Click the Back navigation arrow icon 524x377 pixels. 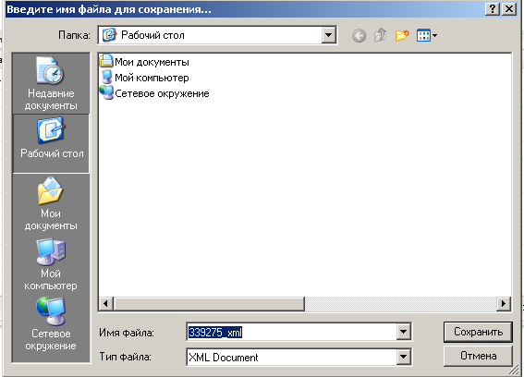(x=359, y=35)
